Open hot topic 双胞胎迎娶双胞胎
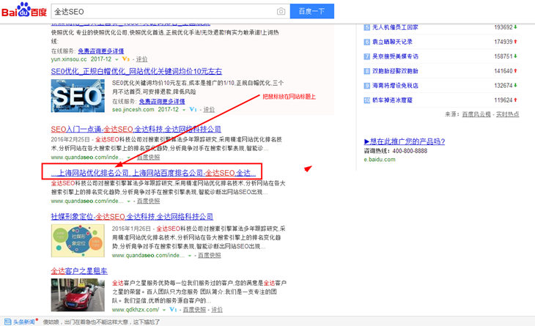 (395, 71)
